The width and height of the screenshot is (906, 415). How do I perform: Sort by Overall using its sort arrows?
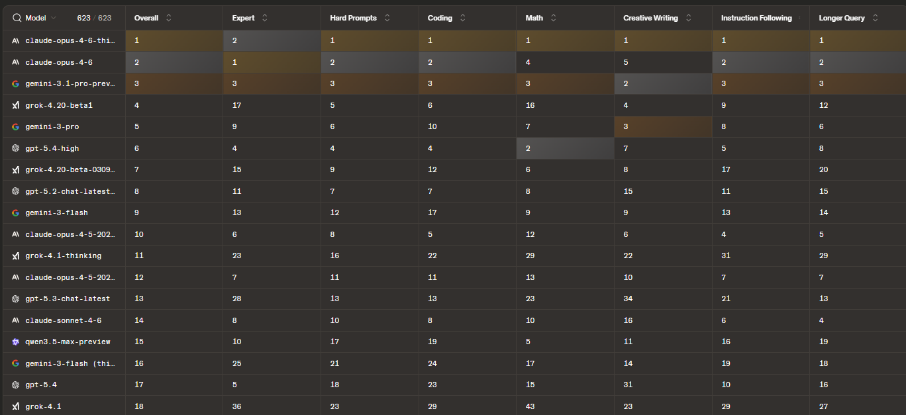point(168,19)
